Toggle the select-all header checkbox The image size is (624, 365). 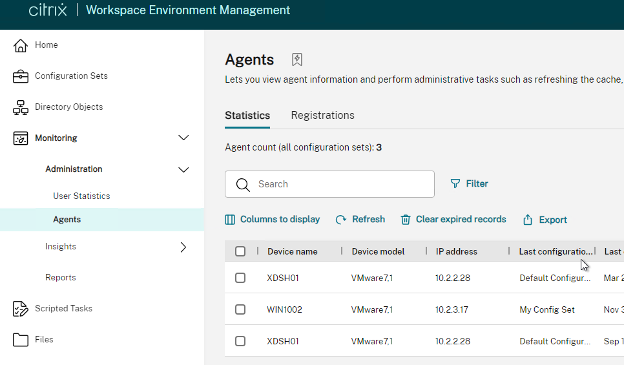(240, 251)
